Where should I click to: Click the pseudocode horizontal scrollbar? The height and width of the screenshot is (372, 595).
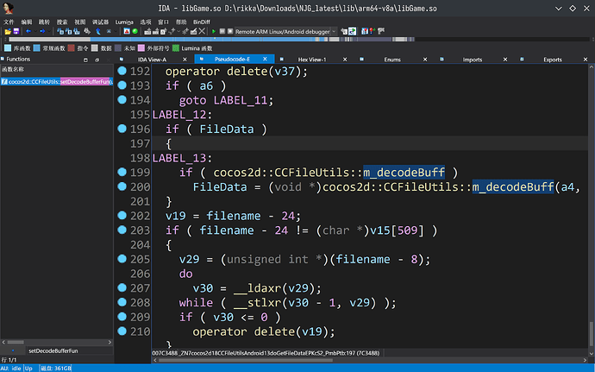pos(370,360)
